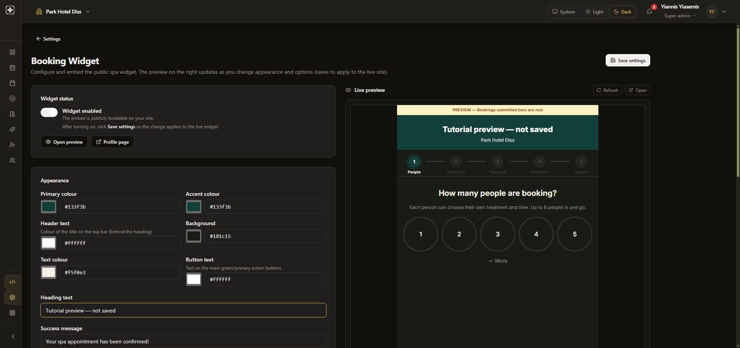The width and height of the screenshot is (740, 348).
Task: Select 5 people in booking preview
Action: coord(575,234)
